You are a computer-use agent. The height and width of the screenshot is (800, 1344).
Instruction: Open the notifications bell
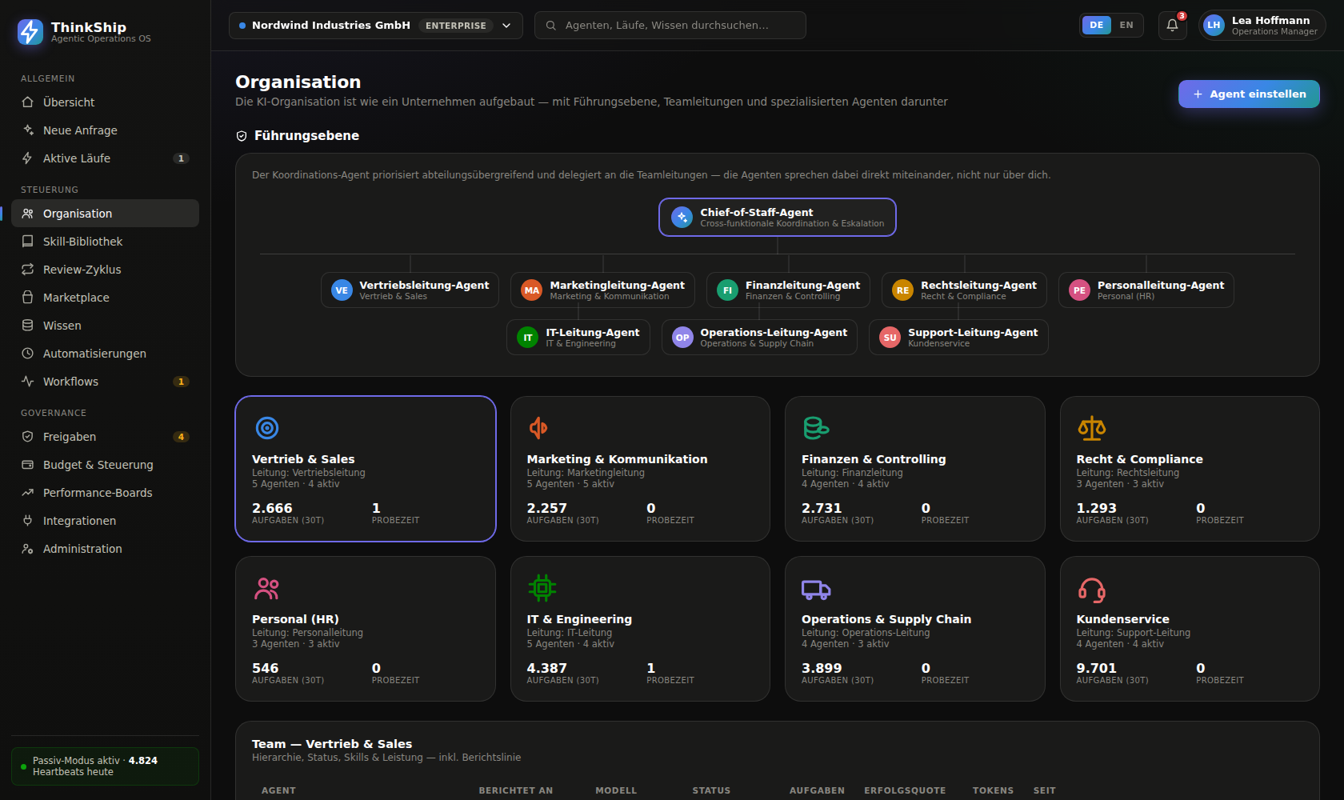1172,25
